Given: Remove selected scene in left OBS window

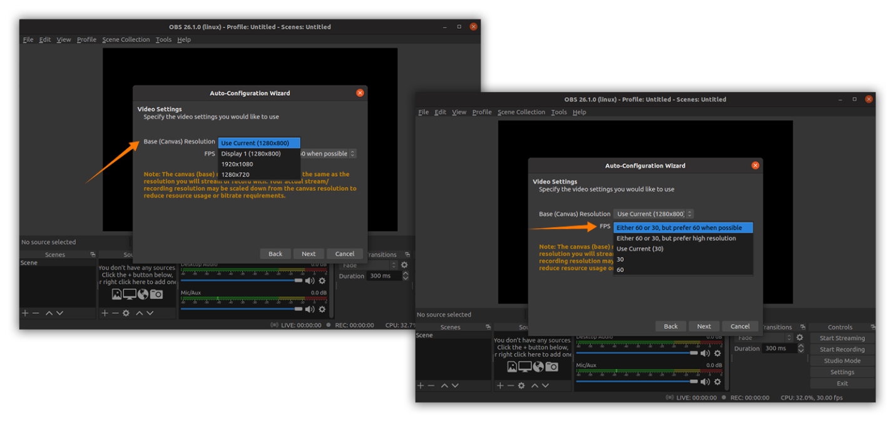Looking at the screenshot, I should coord(36,313).
